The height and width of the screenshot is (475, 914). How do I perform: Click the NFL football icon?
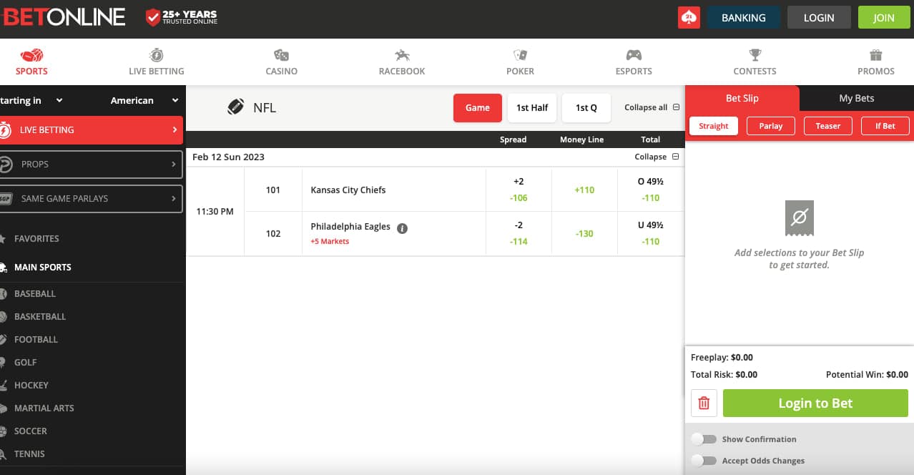tap(235, 107)
